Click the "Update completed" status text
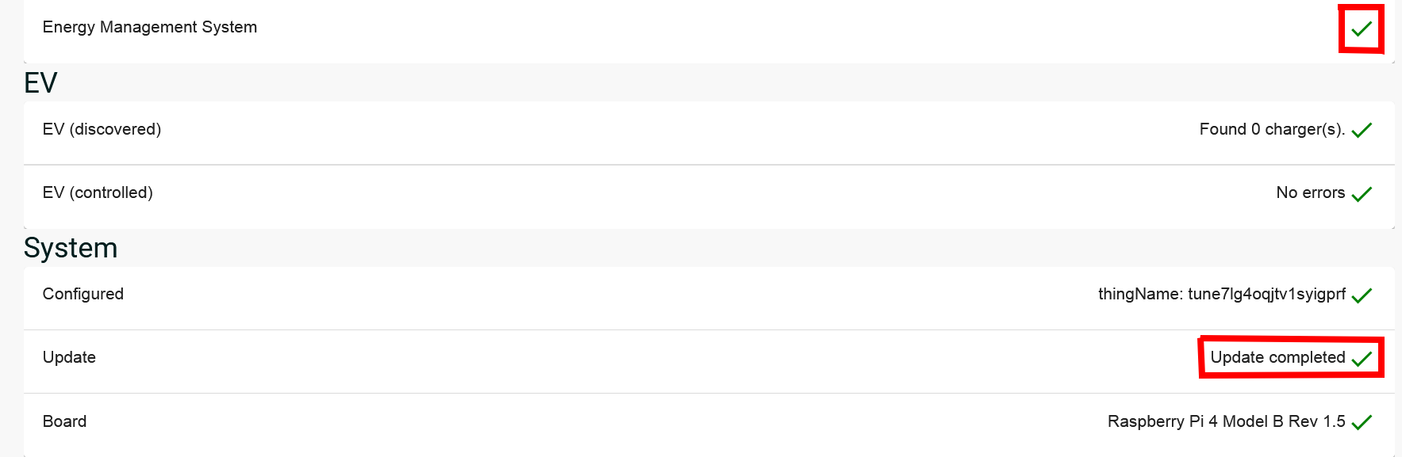This screenshot has height=457, width=1402. tap(1277, 357)
